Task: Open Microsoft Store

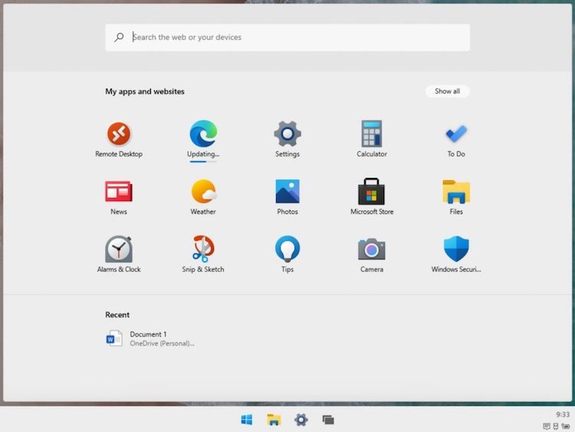Action: click(x=372, y=192)
